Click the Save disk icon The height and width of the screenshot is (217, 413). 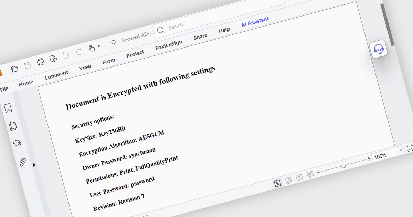pos(28,65)
